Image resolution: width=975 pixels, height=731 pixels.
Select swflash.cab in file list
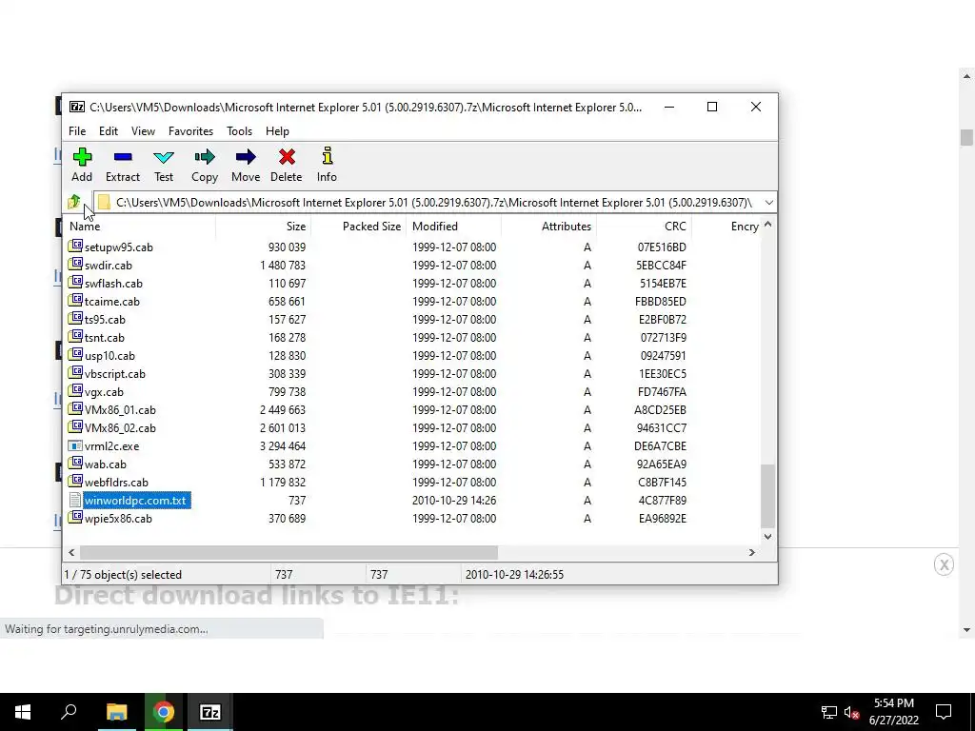(x=113, y=284)
